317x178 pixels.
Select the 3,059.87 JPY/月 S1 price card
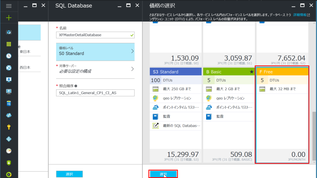229,45
